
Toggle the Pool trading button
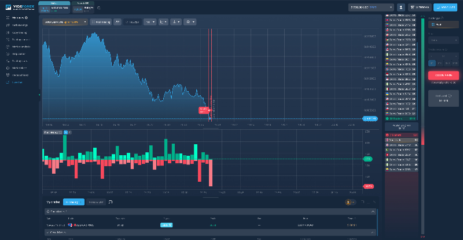[101, 22]
